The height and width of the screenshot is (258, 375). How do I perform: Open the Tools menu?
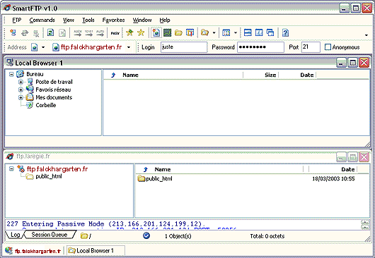88,20
